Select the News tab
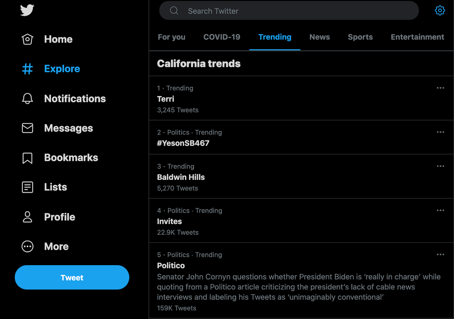454x319 pixels. 320,37
